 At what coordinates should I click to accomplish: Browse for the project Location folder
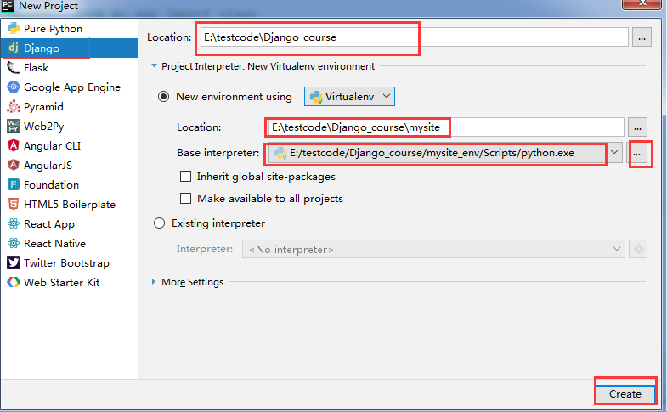point(642,37)
